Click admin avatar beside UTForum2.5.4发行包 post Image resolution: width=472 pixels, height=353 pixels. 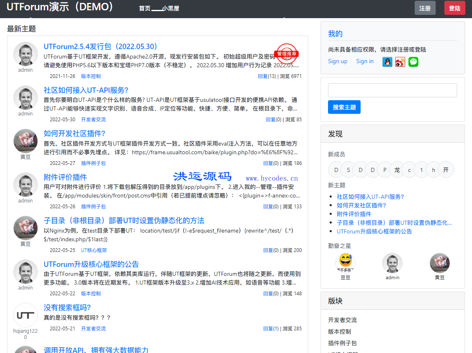25,54
